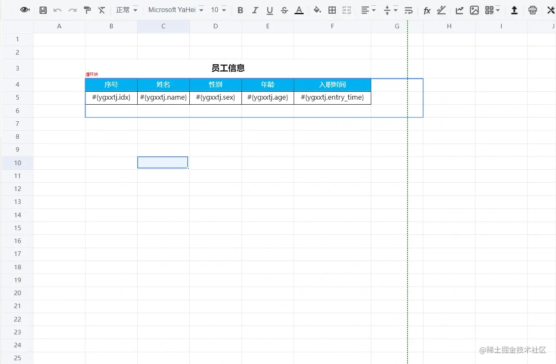Viewport: 556px width, 364px height.
Task: Select the #{ygxxtj.name} cell
Action: 164,98
